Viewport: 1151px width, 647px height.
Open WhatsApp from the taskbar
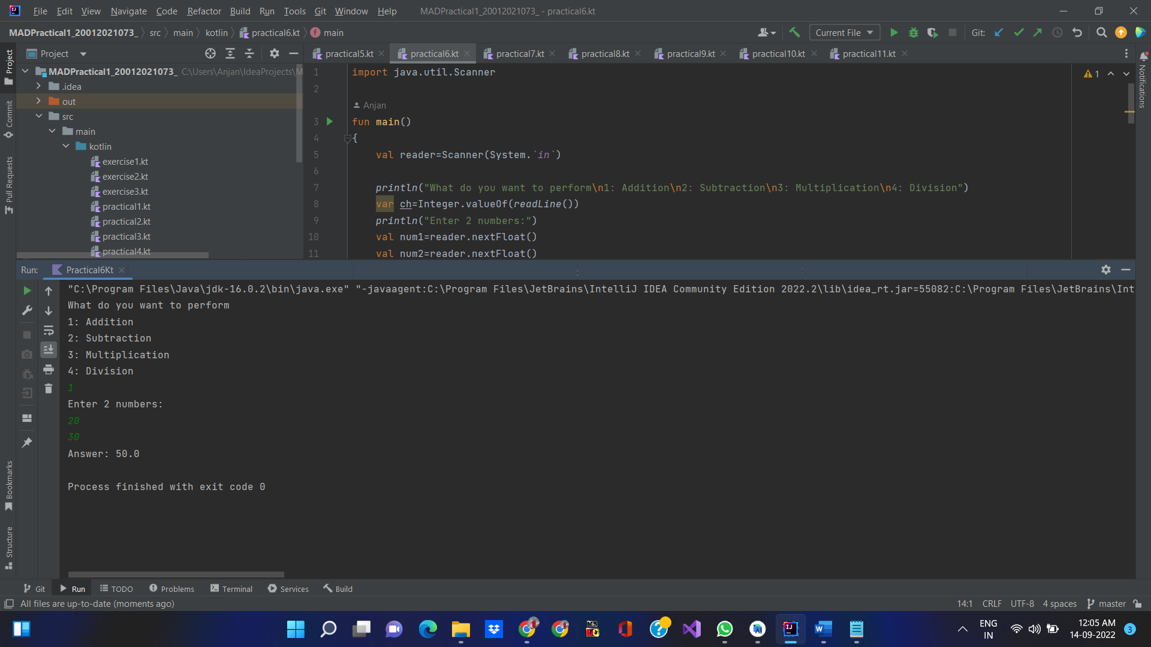coord(725,629)
